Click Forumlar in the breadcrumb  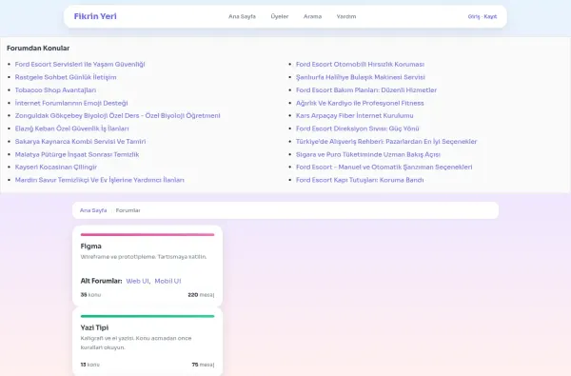click(x=128, y=210)
